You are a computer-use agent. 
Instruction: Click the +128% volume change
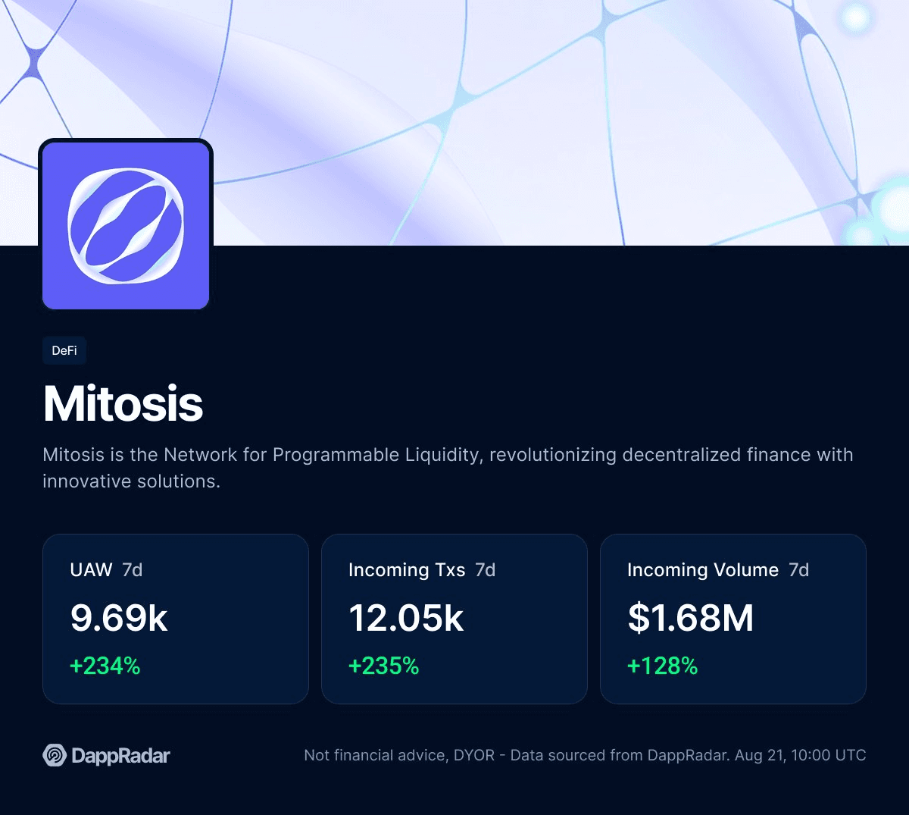click(663, 666)
